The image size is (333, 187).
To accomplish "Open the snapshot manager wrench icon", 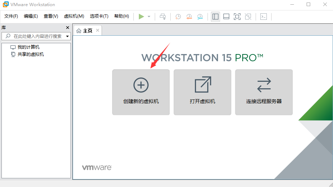I will pos(200,17).
